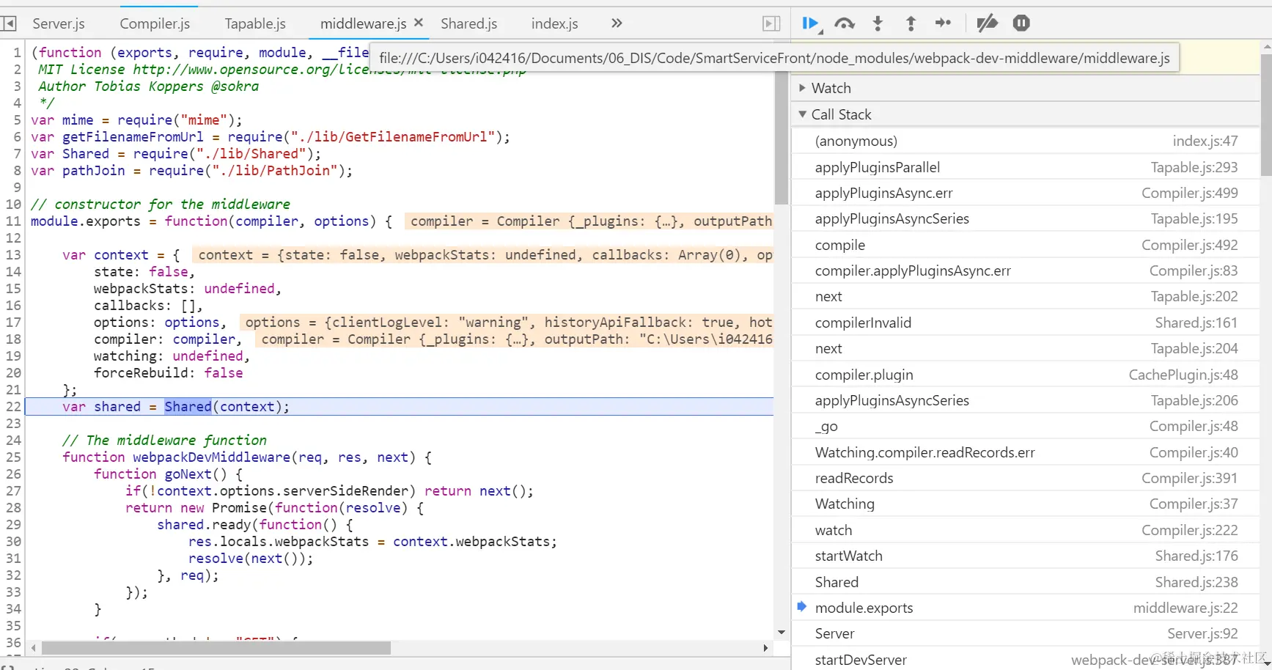Select the next frame at Tapable.js:204
The height and width of the screenshot is (670, 1272).
[1026, 348]
